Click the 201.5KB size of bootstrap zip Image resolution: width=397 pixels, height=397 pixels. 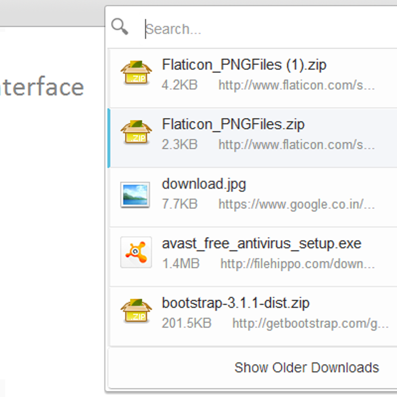tap(187, 323)
